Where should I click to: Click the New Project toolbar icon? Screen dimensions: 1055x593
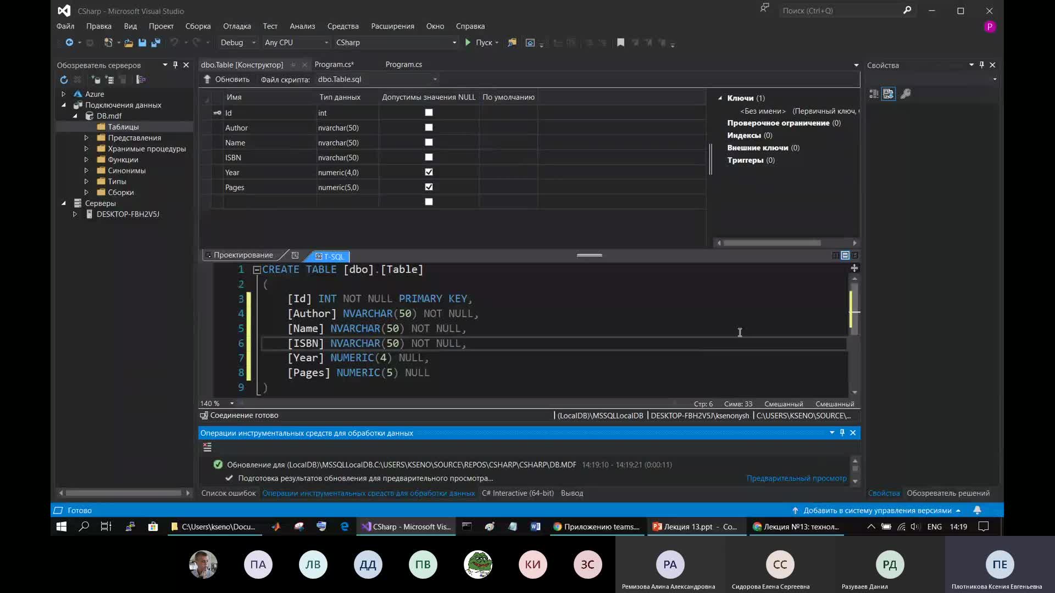coord(108,42)
